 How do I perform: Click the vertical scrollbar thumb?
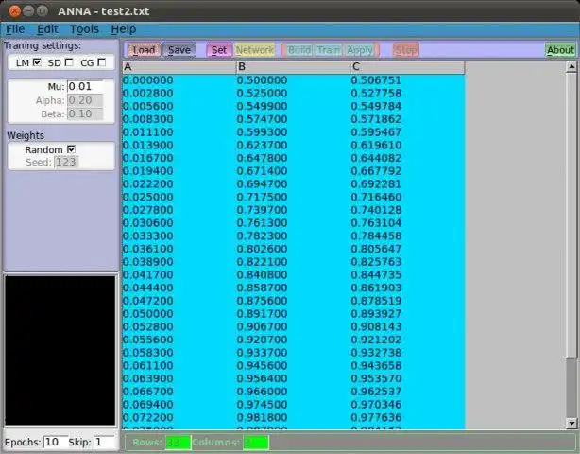point(571,215)
